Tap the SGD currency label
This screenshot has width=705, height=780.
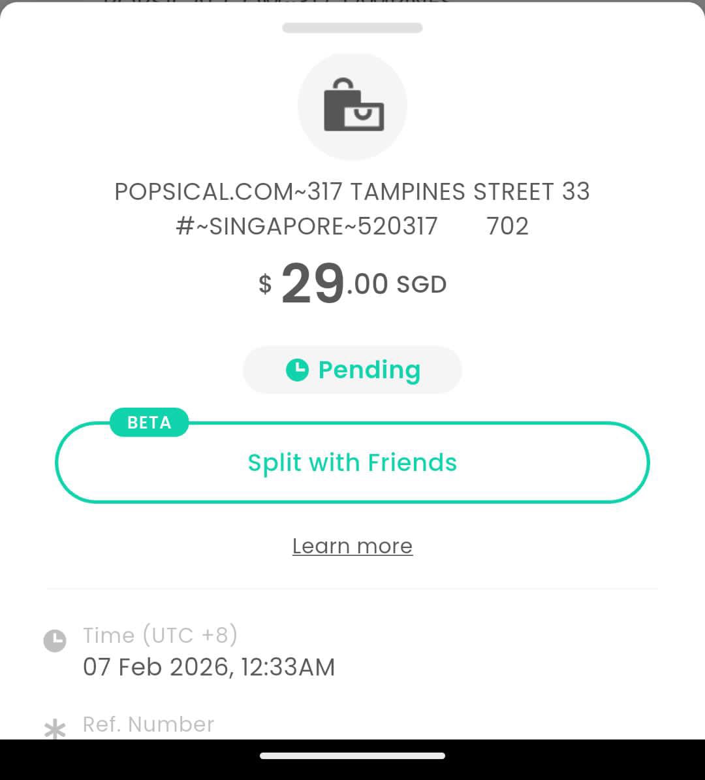pos(421,285)
